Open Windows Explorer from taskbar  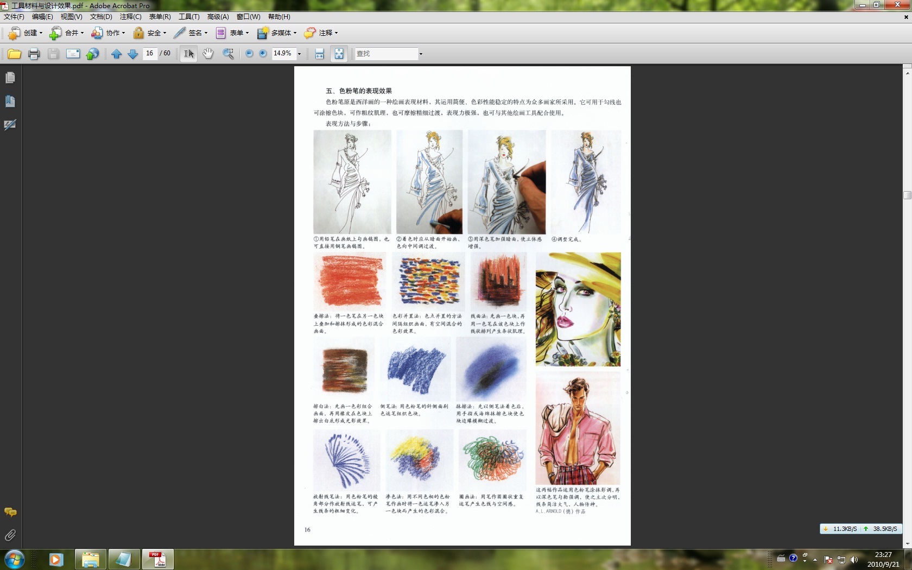[x=90, y=559]
